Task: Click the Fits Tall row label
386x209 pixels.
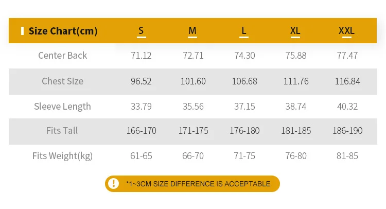Action: (x=63, y=131)
